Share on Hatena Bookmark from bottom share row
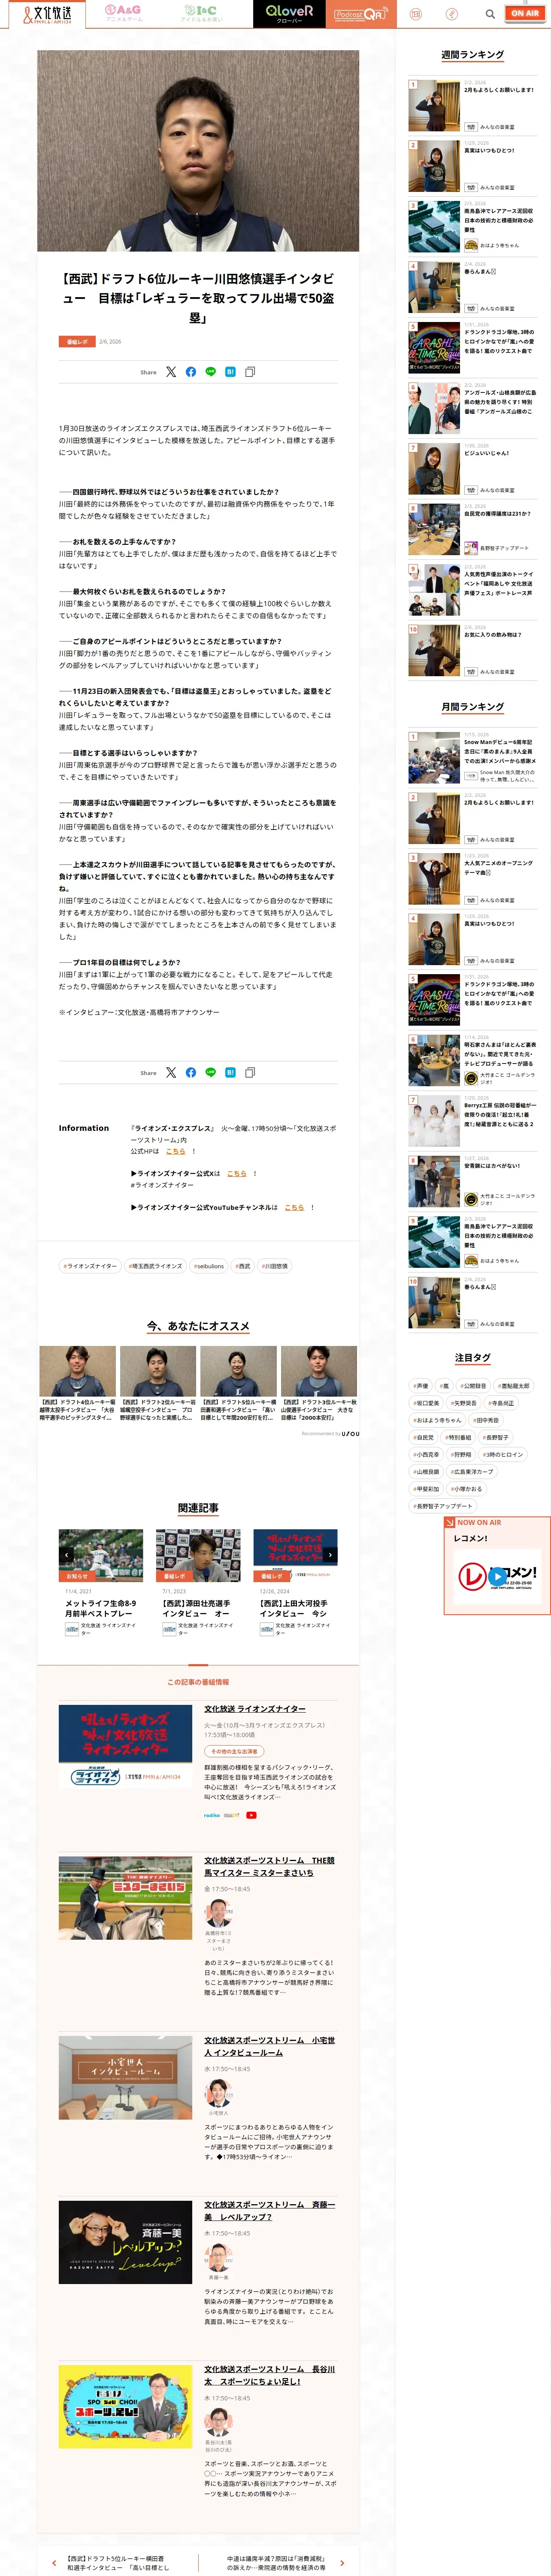This screenshot has width=551, height=2576. 230,1072
